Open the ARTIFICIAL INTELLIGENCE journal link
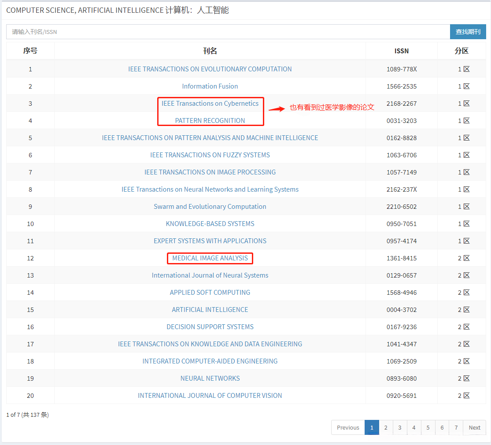The image size is (491, 445). point(210,310)
